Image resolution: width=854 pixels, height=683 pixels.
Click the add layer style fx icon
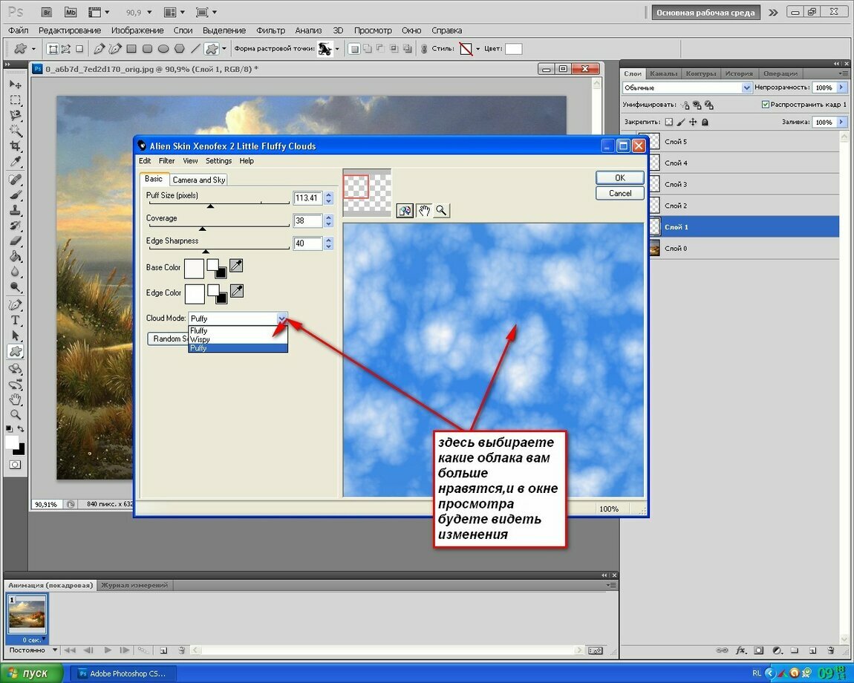(x=740, y=650)
